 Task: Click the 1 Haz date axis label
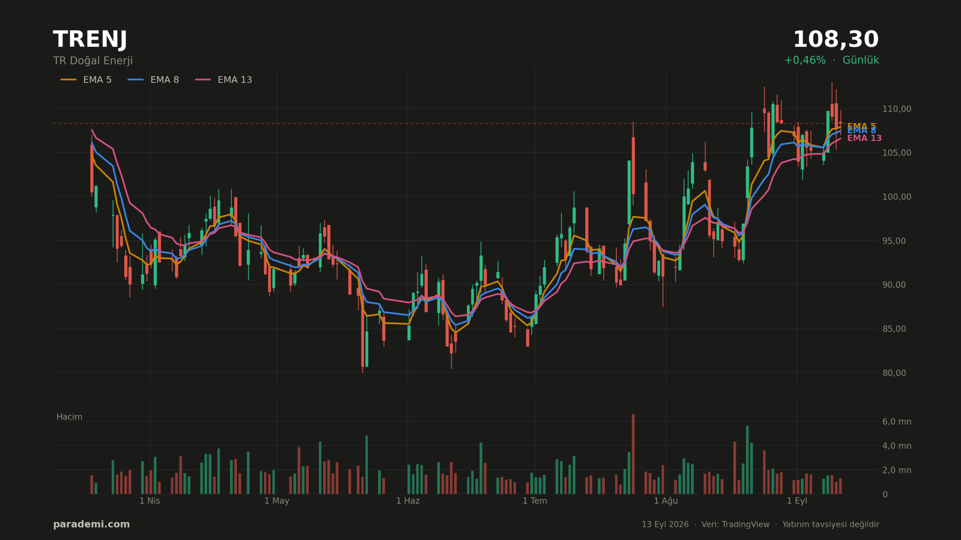coord(408,501)
